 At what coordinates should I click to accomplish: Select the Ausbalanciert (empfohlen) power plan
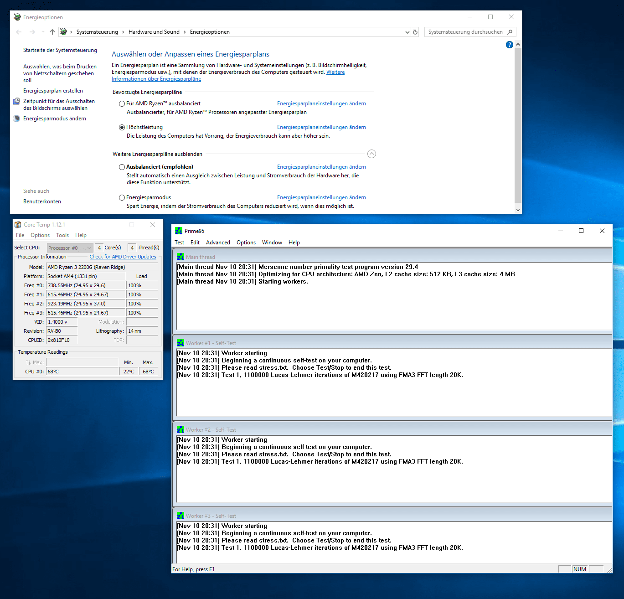coord(122,167)
